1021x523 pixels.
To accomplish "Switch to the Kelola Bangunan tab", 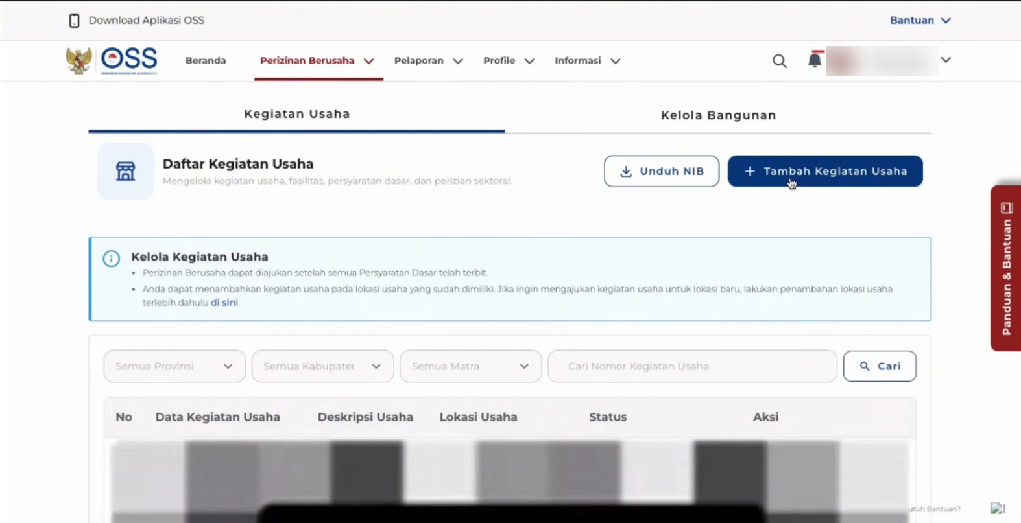I will 718,115.
